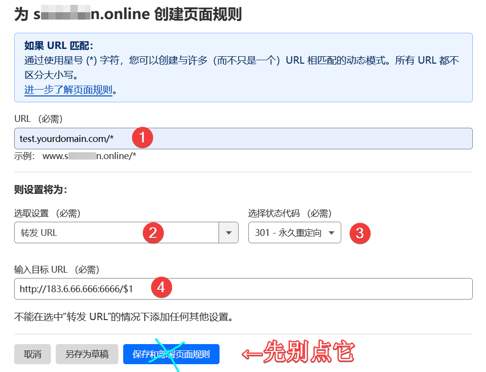This screenshot has height=372, width=486.
Task: Open the 301 - 永久重定向 status code dropdown
Action: point(294,232)
